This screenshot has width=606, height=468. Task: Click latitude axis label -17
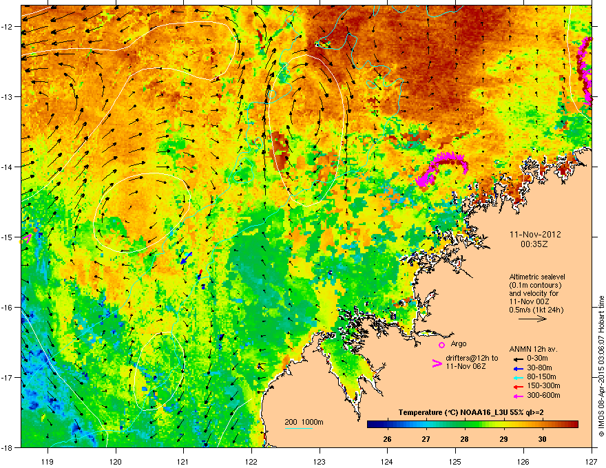click(x=8, y=377)
